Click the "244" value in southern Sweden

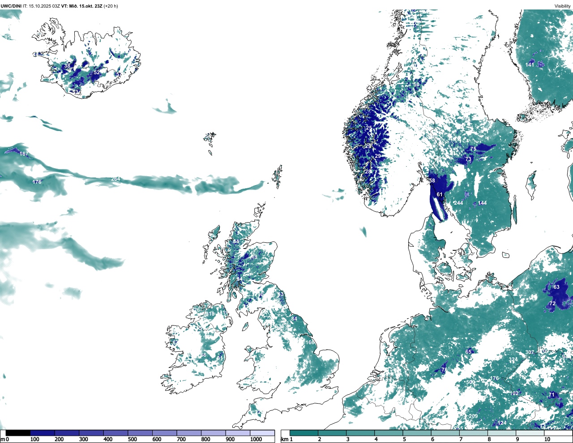click(x=458, y=203)
